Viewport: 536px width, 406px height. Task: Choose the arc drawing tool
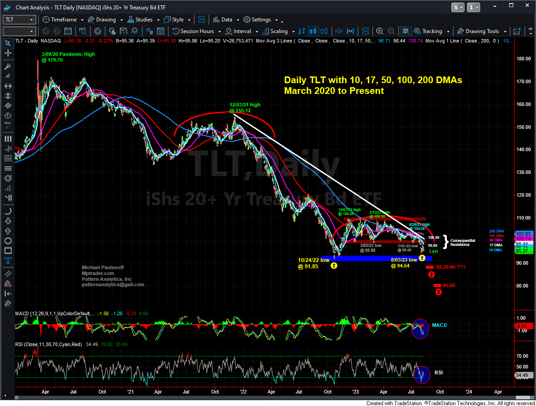click(x=8, y=211)
